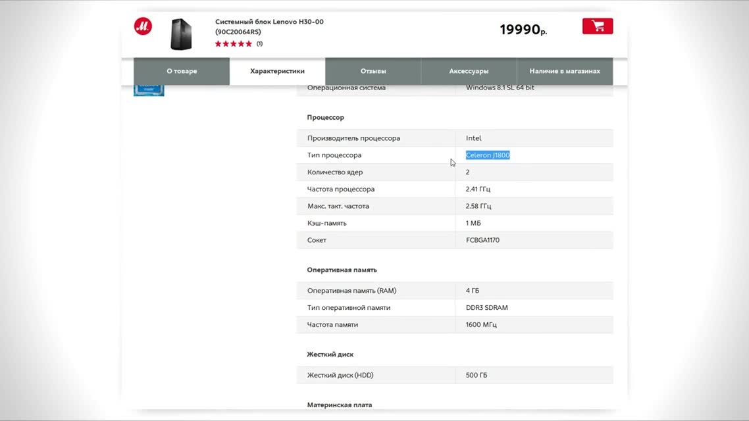Image resolution: width=749 pixels, height=421 pixels.
Task: Click the FCBGA1170 value
Action: click(x=482, y=240)
